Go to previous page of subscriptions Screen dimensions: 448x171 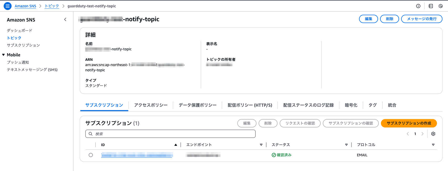[408, 134]
